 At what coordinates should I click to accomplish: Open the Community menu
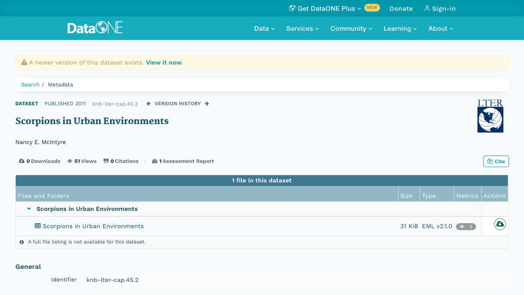(x=351, y=28)
